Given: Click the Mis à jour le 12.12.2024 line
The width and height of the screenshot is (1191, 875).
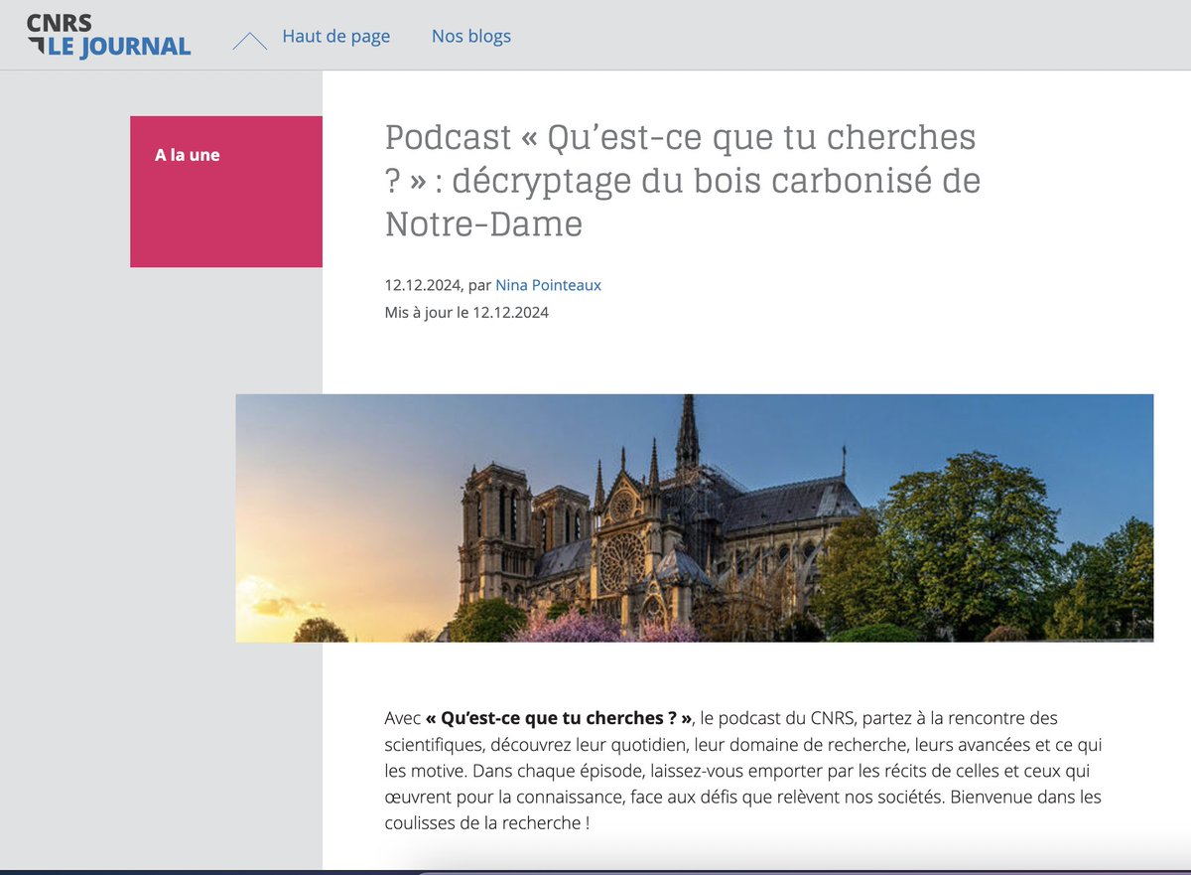Looking at the screenshot, I should pyautogui.click(x=466, y=312).
